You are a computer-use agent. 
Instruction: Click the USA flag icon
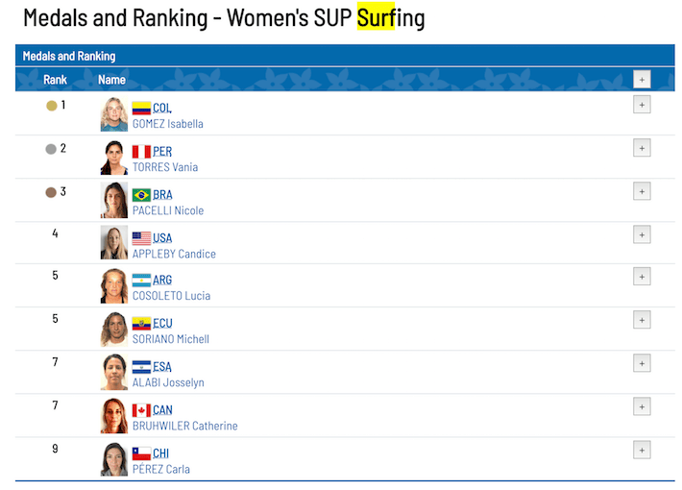click(x=141, y=238)
